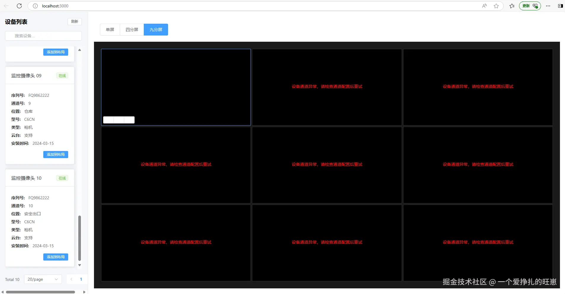Add 监控摄像头 10 to layout
The image size is (565, 294).
[56, 257]
